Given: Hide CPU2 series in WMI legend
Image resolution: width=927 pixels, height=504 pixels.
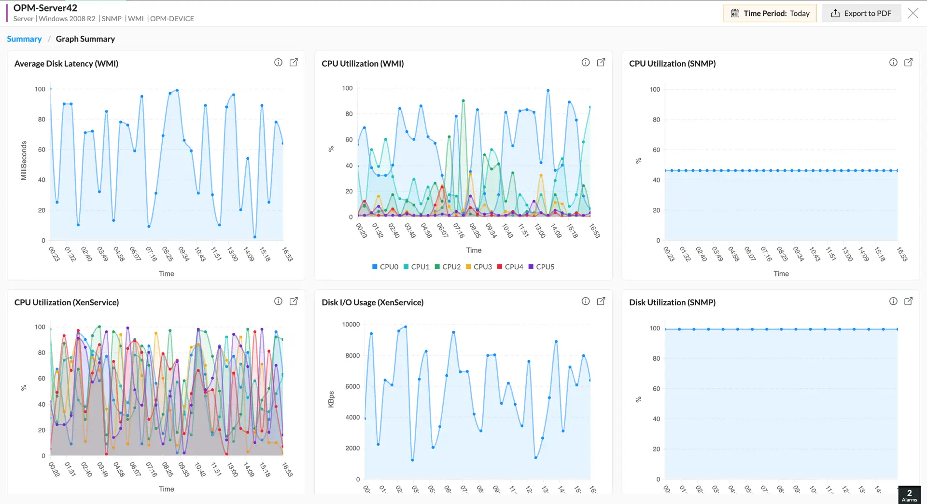Looking at the screenshot, I should pyautogui.click(x=448, y=267).
